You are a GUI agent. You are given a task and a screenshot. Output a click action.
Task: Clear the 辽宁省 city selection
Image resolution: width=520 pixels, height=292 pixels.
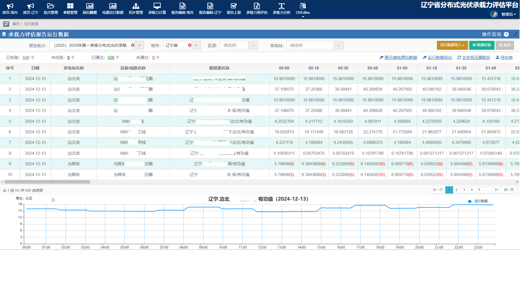pos(190,45)
